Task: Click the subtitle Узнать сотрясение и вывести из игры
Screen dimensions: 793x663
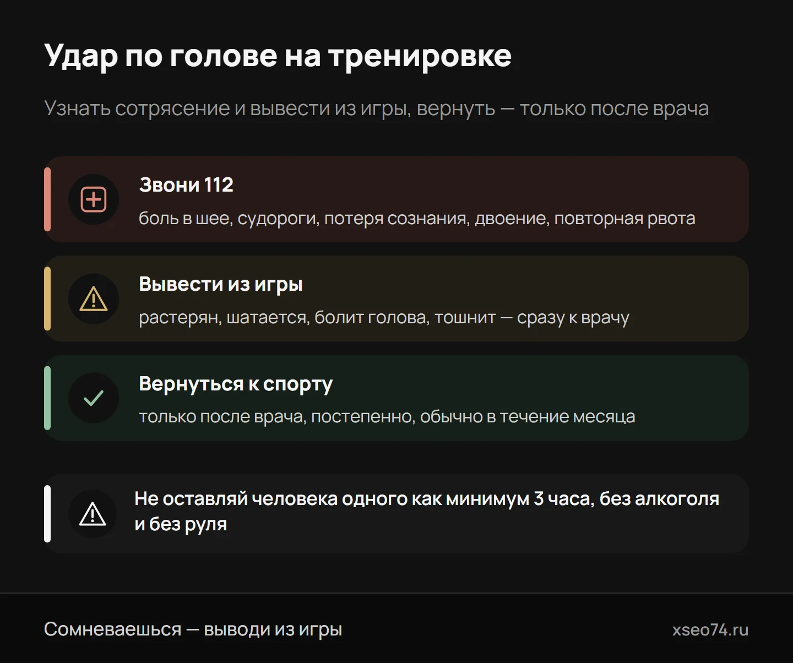Action: 376,108
